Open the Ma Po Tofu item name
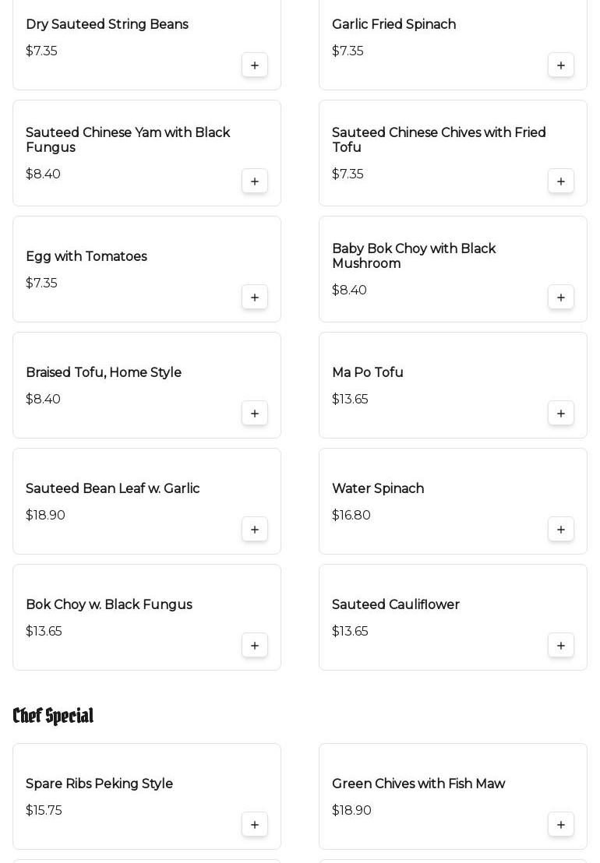The width and height of the screenshot is (600, 863). coord(368,373)
